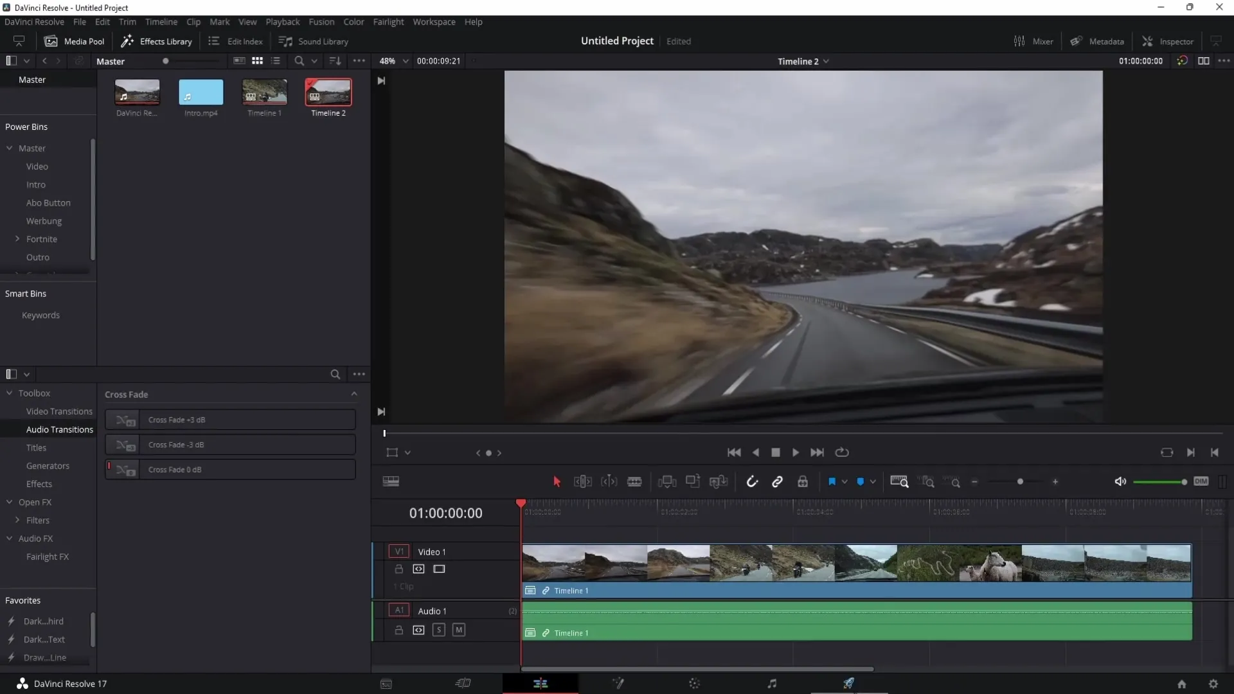Image resolution: width=1234 pixels, height=694 pixels.
Task: Select the Snapping magnet icon
Action: click(x=753, y=482)
